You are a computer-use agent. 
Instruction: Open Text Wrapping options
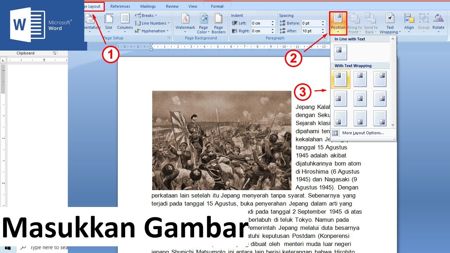tap(390, 23)
